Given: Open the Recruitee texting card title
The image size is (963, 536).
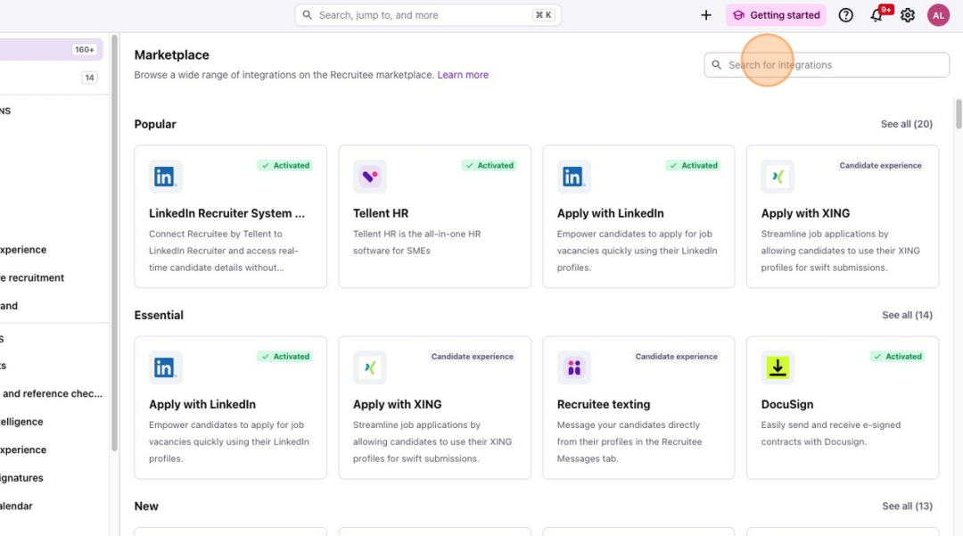Looking at the screenshot, I should tap(604, 404).
